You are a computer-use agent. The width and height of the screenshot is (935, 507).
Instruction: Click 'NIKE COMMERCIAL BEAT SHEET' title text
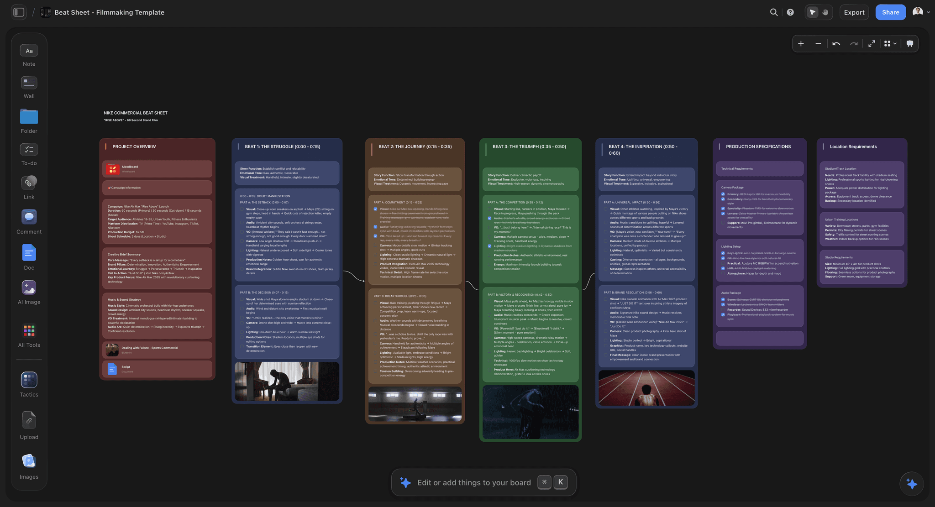(136, 113)
